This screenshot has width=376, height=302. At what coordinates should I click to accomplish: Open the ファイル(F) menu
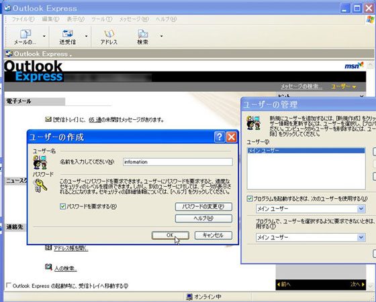tap(23, 19)
